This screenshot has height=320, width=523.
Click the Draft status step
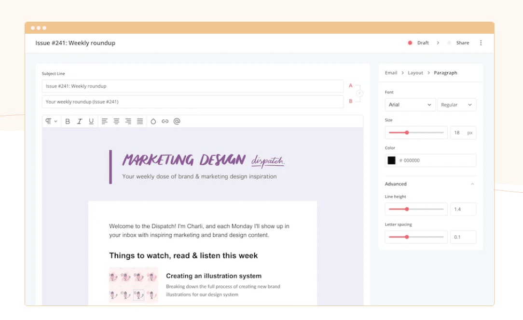pyautogui.click(x=423, y=43)
